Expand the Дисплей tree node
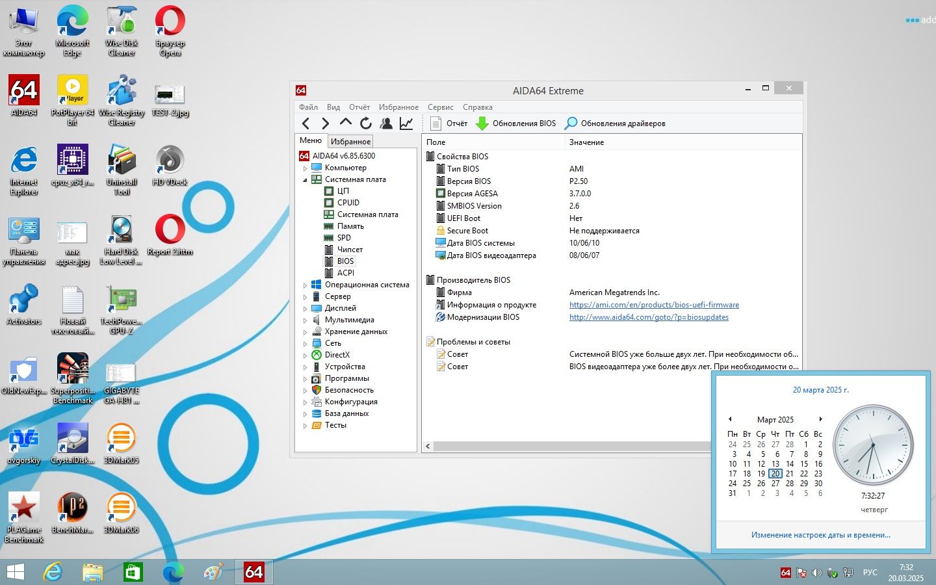936x585 pixels. coord(305,309)
